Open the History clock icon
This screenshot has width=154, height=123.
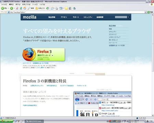coord(48,8)
